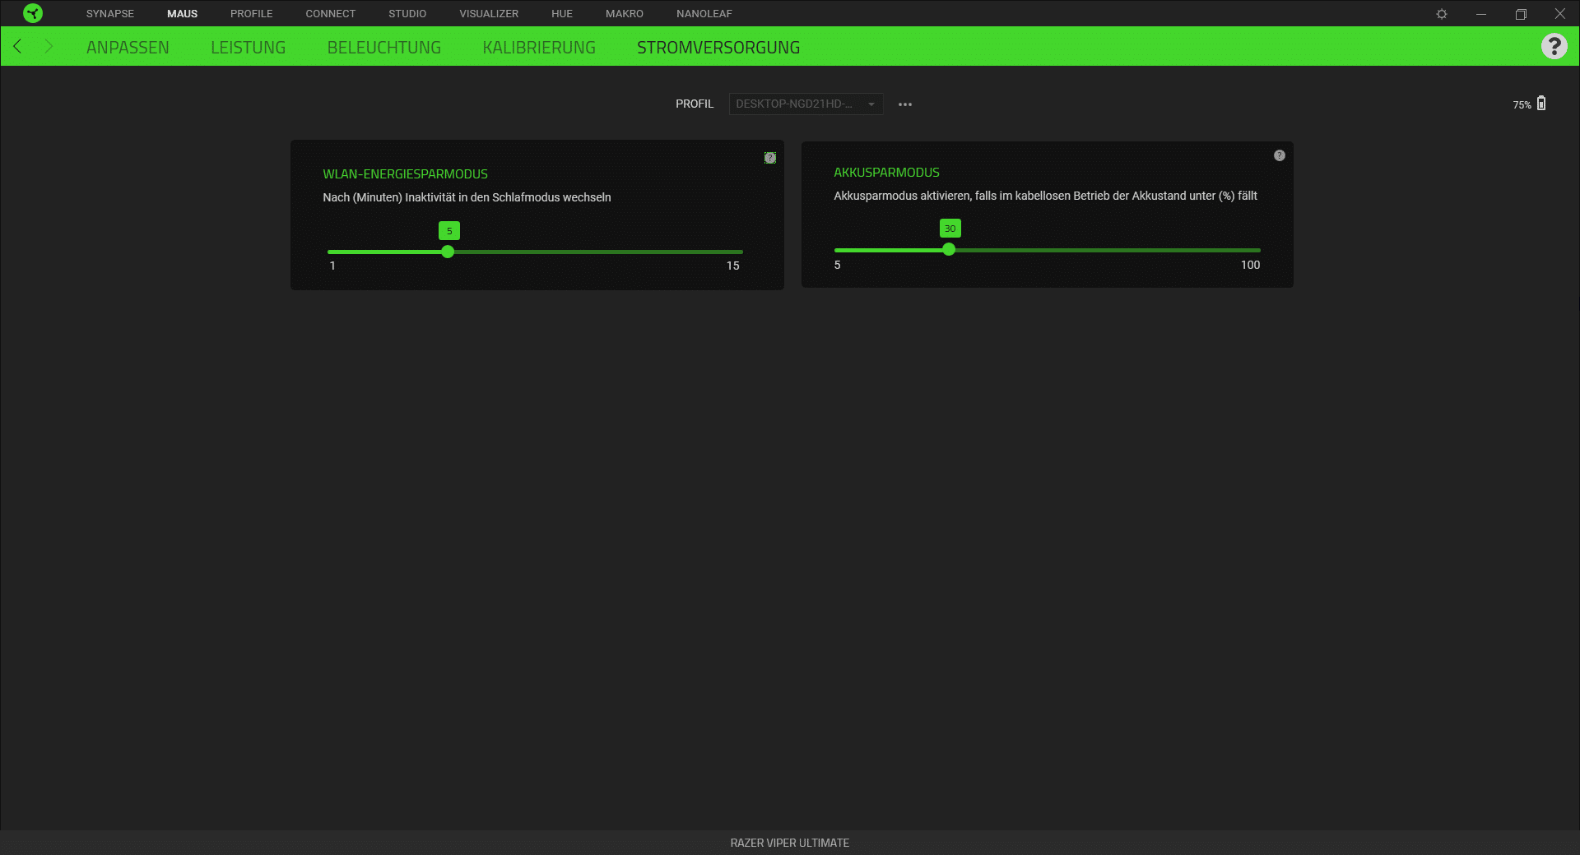
Task: Switch to the LEISTUNG tab
Action: (x=248, y=48)
